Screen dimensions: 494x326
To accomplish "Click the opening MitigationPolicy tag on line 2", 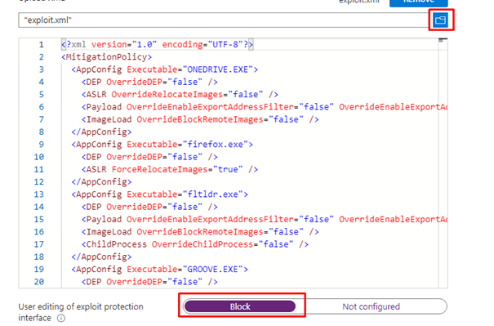I will [x=107, y=57].
